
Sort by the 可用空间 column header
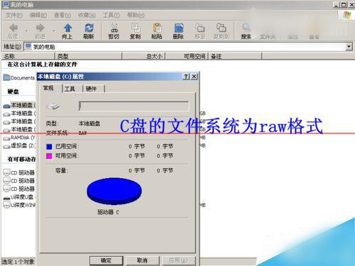tap(187, 56)
